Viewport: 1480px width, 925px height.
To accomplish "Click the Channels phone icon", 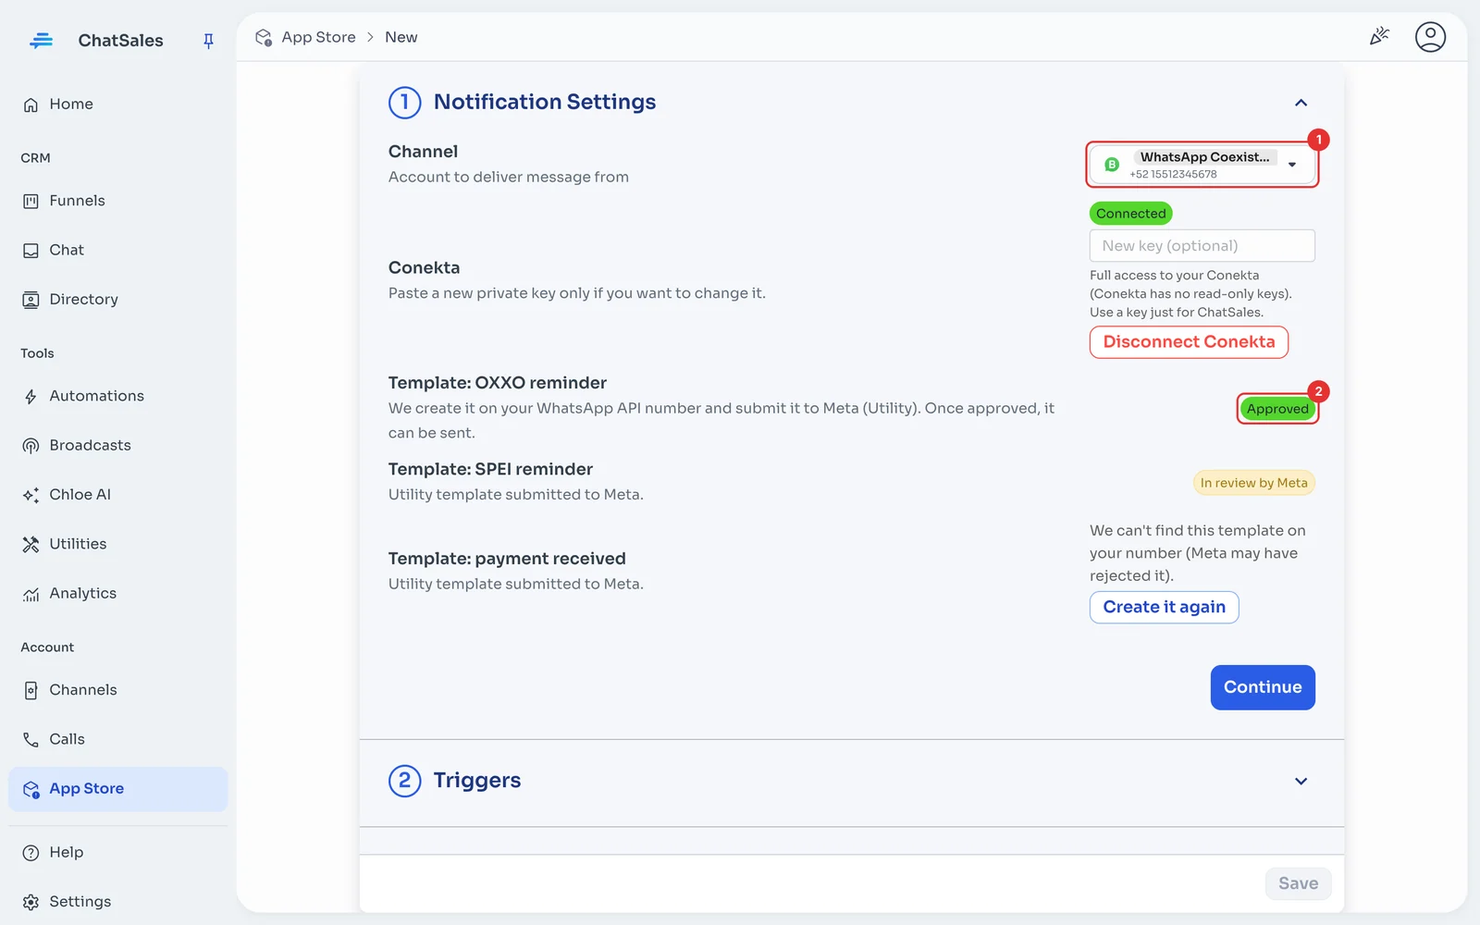I will pyautogui.click(x=31, y=690).
